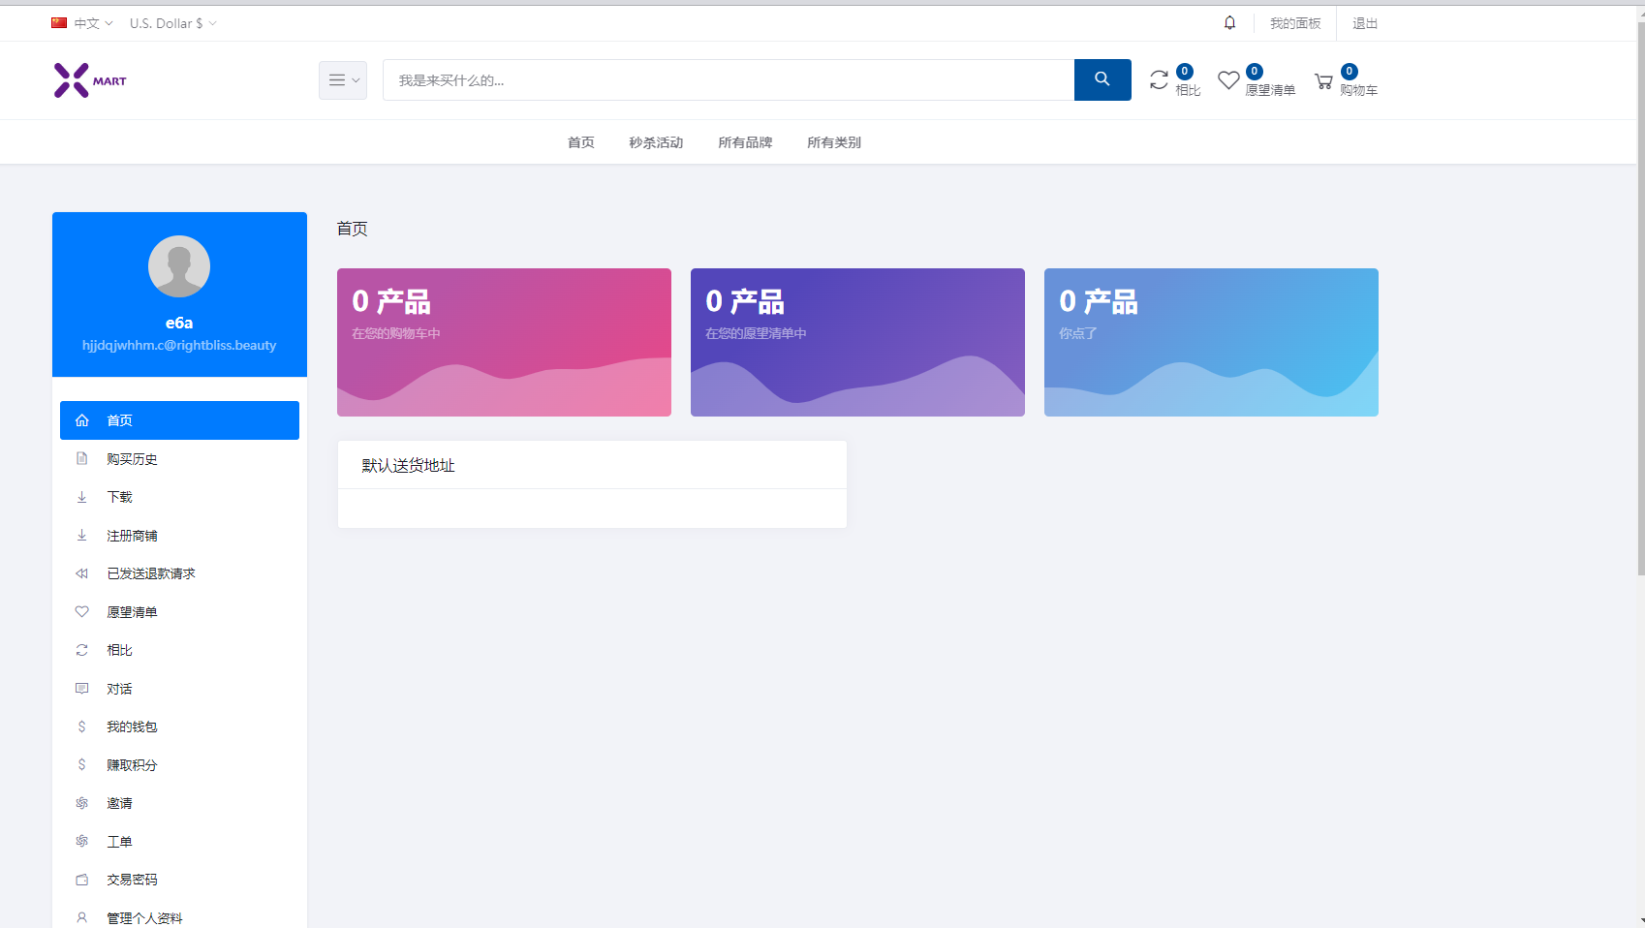Click the user avatar picture
The image size is (1645, 928).
click(179, 266)
